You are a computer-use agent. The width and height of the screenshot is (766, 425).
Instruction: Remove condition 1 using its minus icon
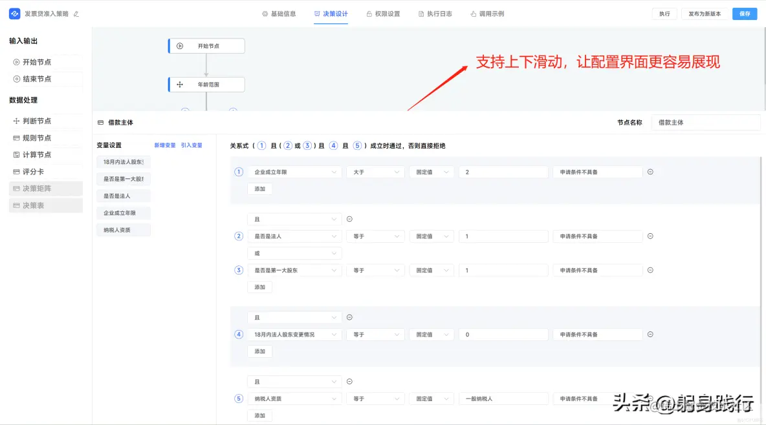tap(651, 171)
